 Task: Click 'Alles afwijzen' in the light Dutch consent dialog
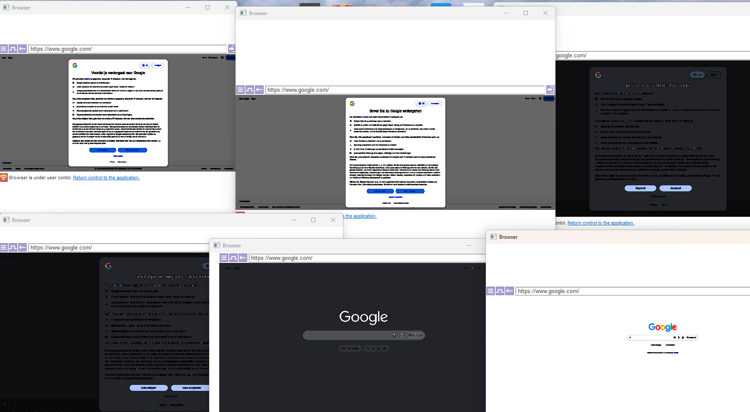point(103,150)
